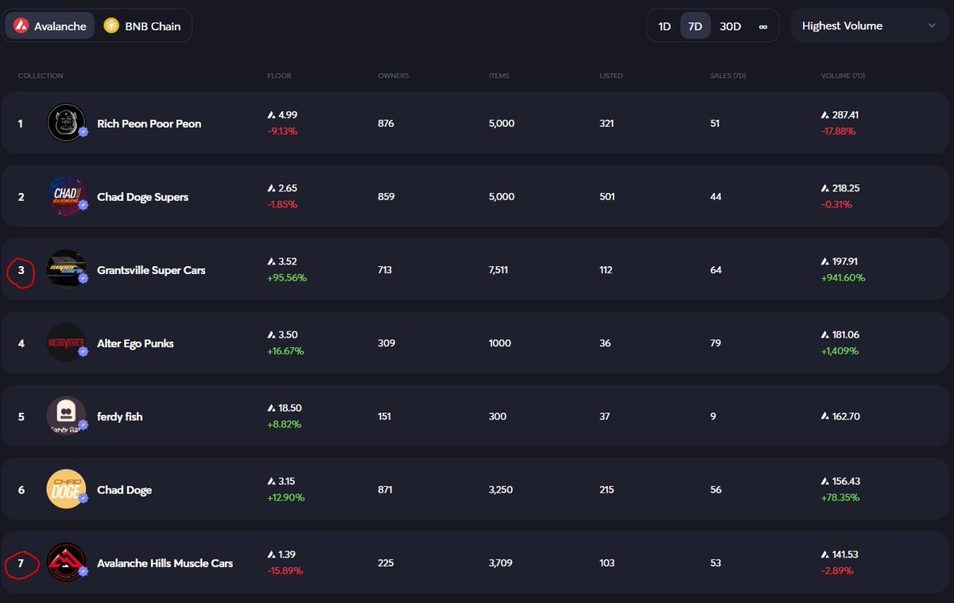Click the +1,409% volume change
Screen dimensions: 954x603
point(840,351)
